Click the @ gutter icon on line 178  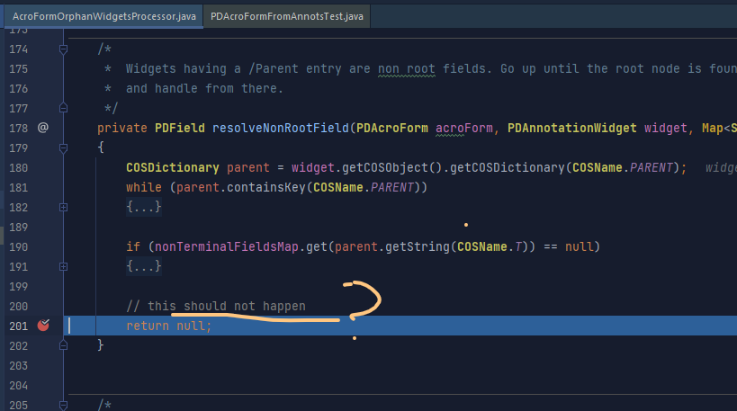(x=43, y=128)
